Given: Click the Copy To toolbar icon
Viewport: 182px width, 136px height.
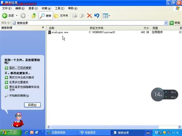Looking at the screenshot, I should (82, 16).
